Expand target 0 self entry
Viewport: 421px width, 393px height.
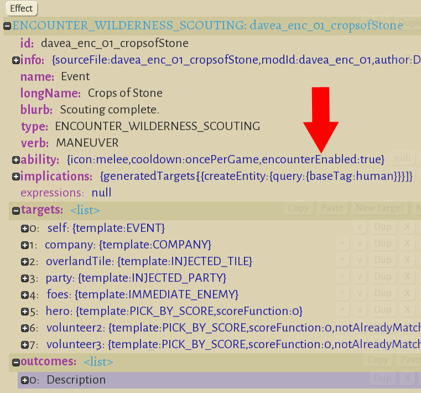point(24,228)
